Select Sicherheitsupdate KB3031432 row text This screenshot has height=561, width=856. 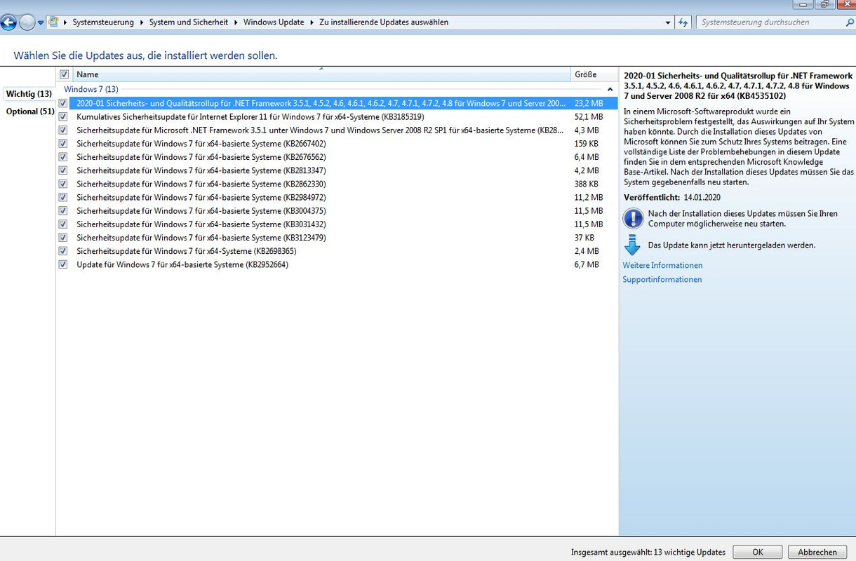tap(201, 224)
